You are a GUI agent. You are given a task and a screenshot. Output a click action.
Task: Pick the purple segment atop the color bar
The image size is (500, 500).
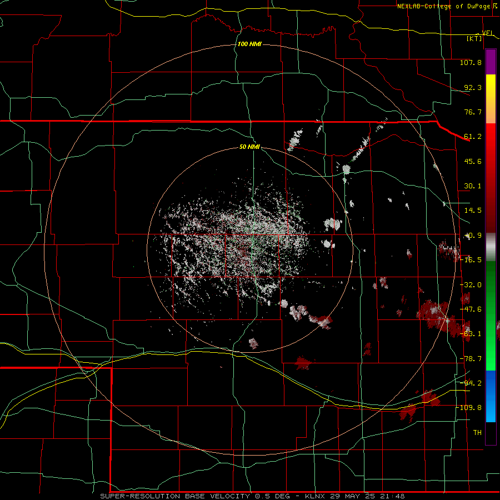491,62
